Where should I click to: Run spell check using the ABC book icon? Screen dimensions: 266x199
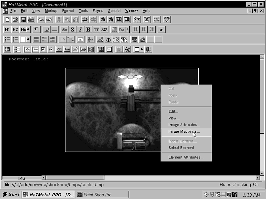[x=119, y=20]
